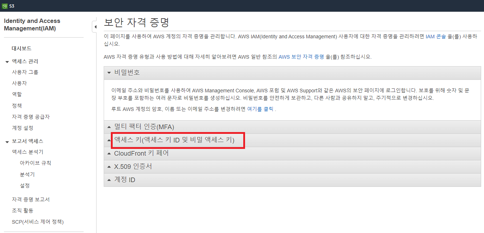Follow the AWS 보안 자격 증명 link
This screenshot has width=484, height=233.
click(x=301, y=57)
